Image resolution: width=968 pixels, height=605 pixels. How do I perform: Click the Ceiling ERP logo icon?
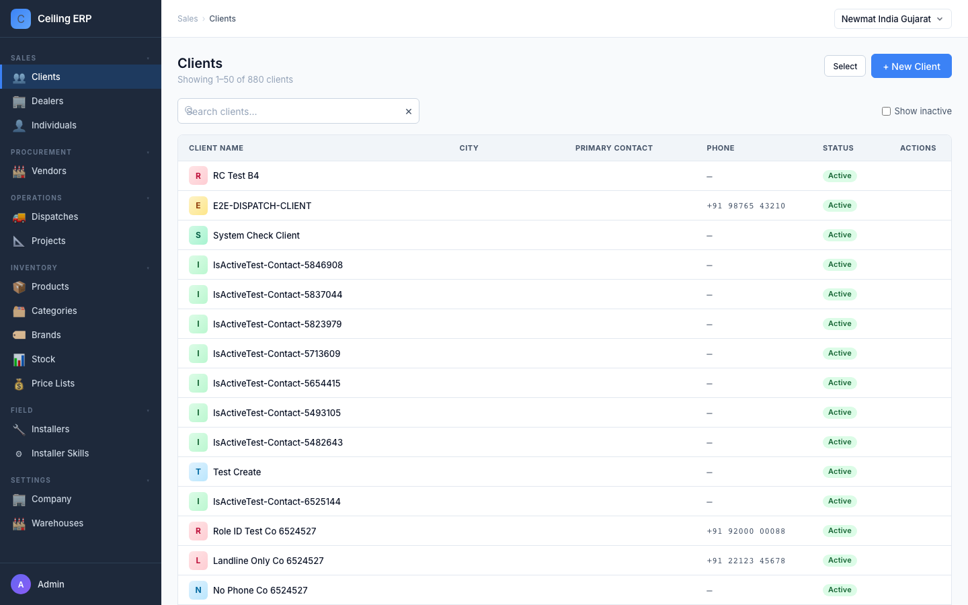pyautogui.click(x=21, y=19)
